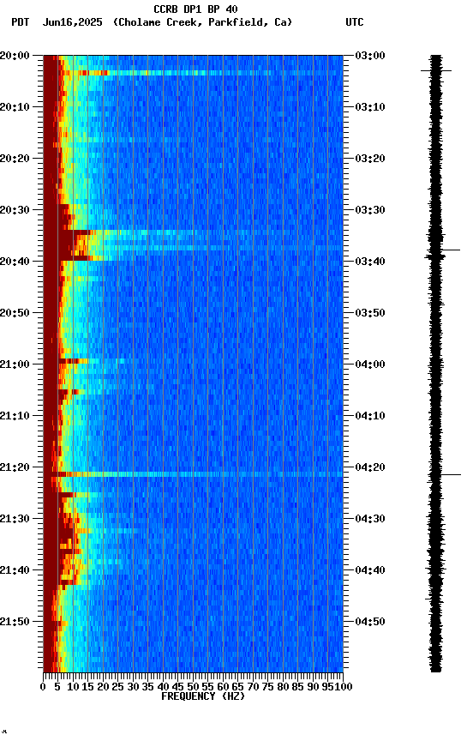Click the location text "(Cholame Creek, Parkfield, Ca)"
Viewport: 473px width, 741px height.
202,22
